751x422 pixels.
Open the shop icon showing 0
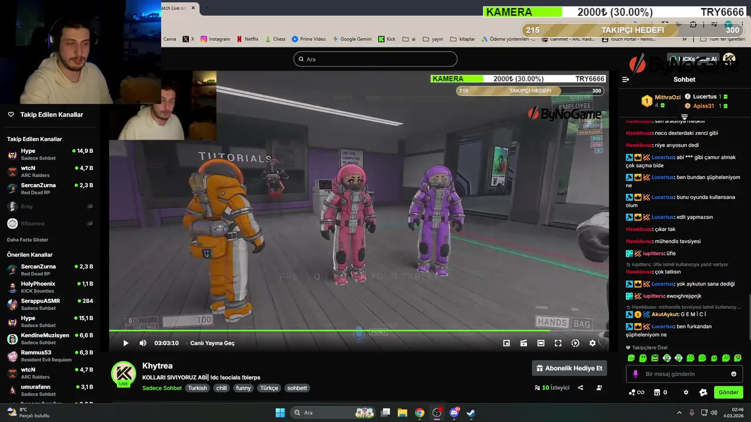(x=660, y=393)
